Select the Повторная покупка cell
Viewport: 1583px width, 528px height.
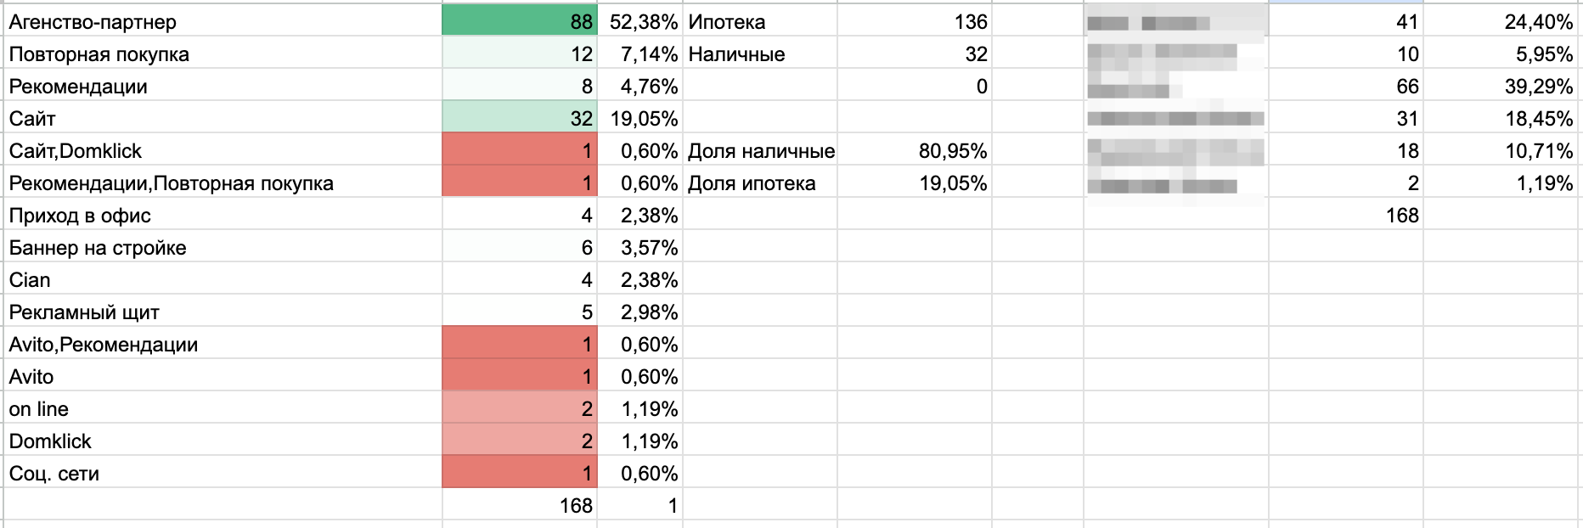click(223, 53)
